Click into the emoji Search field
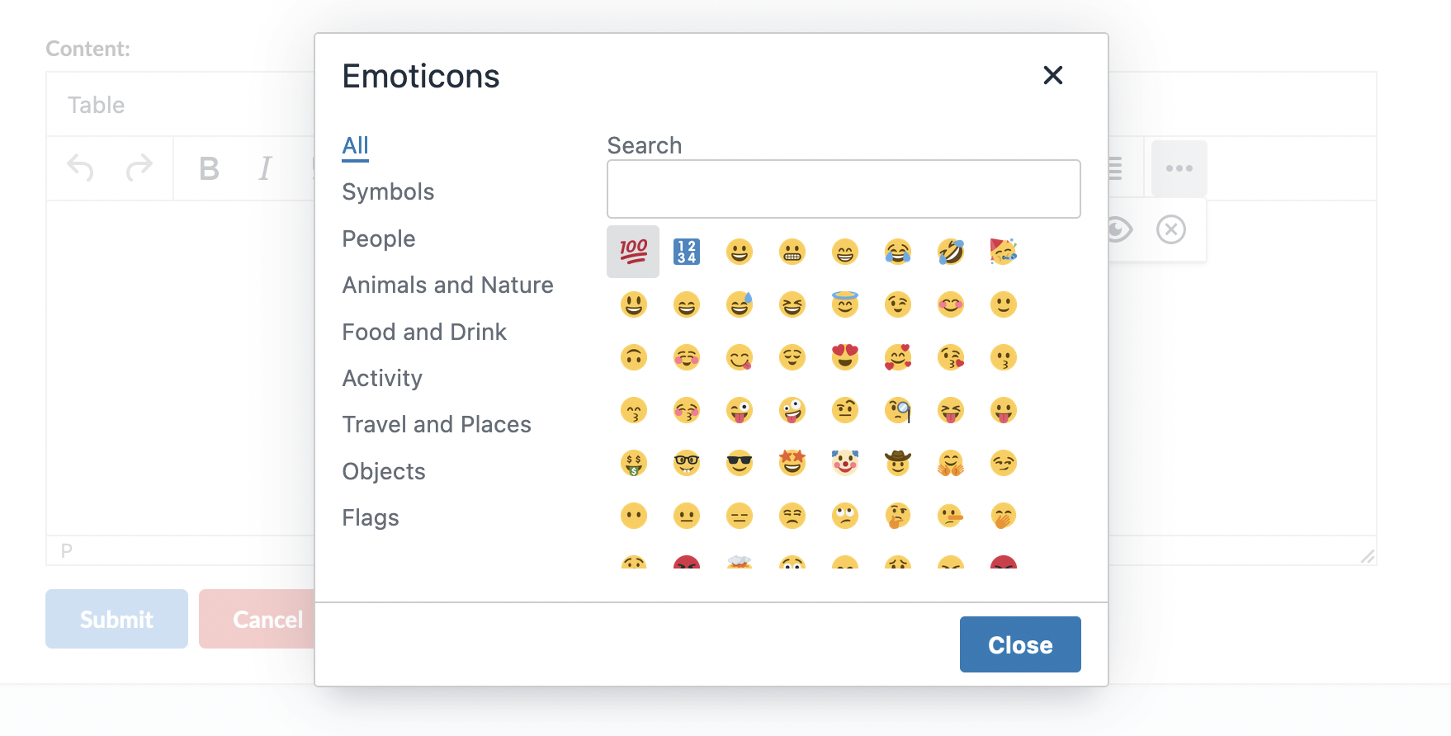Image resolution: width=1451 pixels, height=736 pixels. pyautogui.click(x=844, y=189)
